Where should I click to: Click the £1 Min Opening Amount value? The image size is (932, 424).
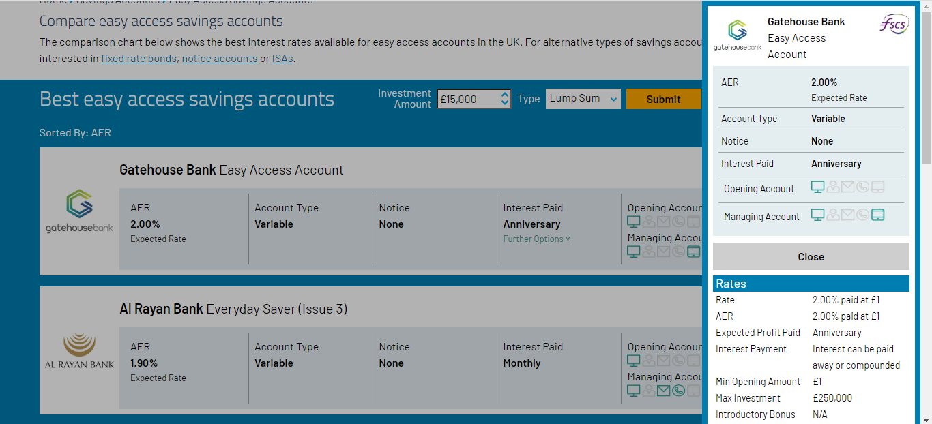coord(817,382)
